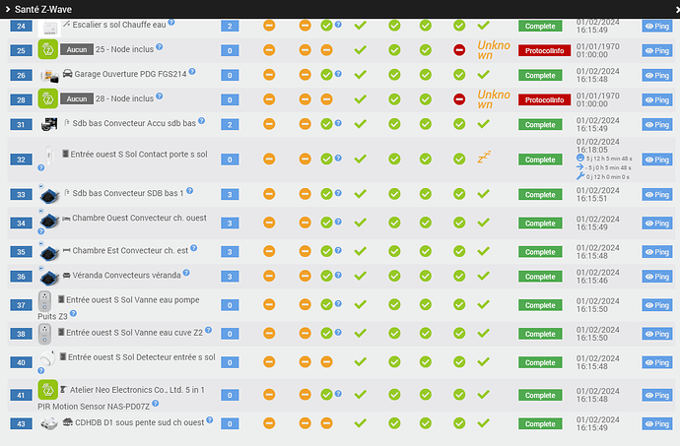This screenshot has height=446, width=680.
Task: Click the Aucun tag on node 28
Action: 77,98
